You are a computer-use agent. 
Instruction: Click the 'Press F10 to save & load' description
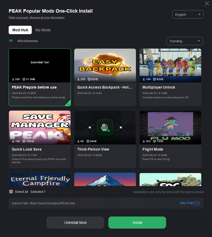coord(39,161)
